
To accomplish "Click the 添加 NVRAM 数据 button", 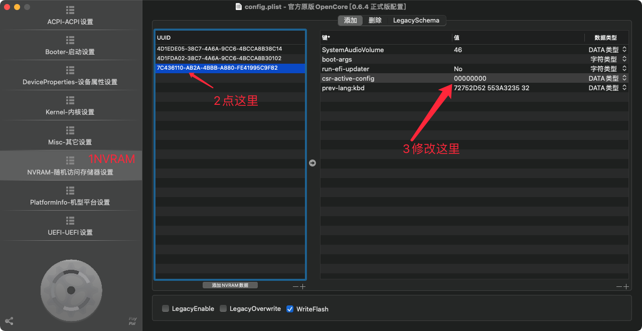I will coord(230,285).
